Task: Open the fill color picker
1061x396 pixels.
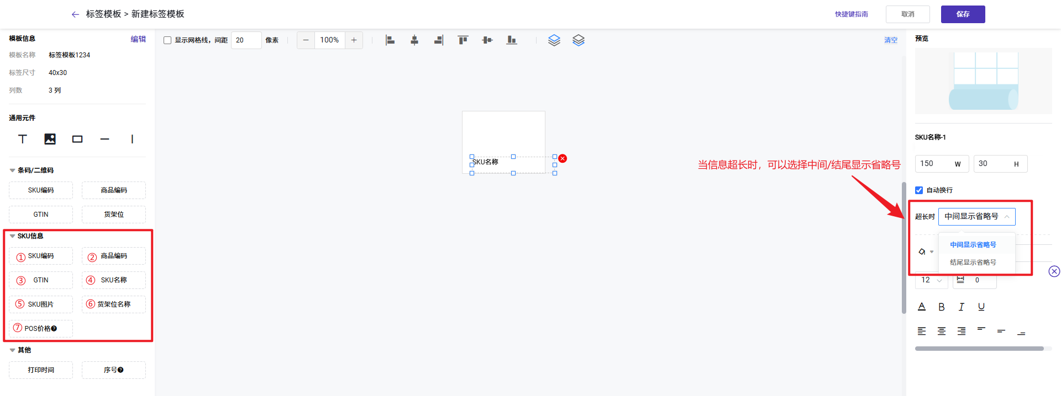Action: coord(925,252)
